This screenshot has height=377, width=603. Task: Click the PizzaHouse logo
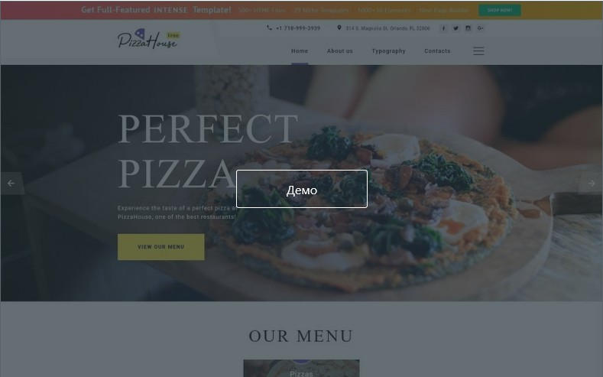pos(148,38)
